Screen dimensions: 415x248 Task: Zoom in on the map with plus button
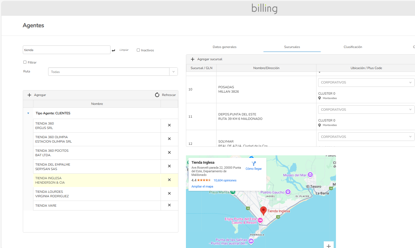(x=328, y=246)
